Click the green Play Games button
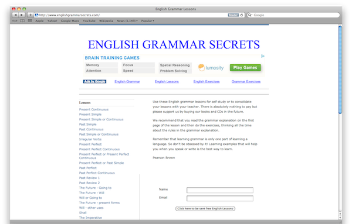The width and height of the screenshot is (352, 224). [245, 68]
